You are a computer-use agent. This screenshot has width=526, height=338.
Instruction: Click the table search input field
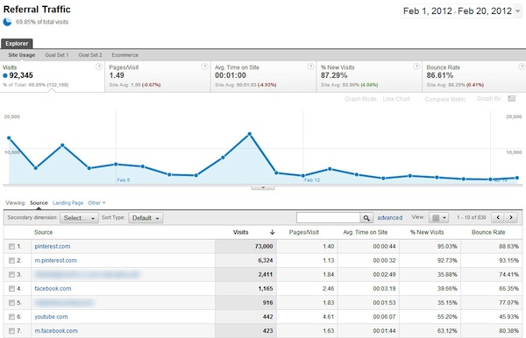(x=328, y=218)
